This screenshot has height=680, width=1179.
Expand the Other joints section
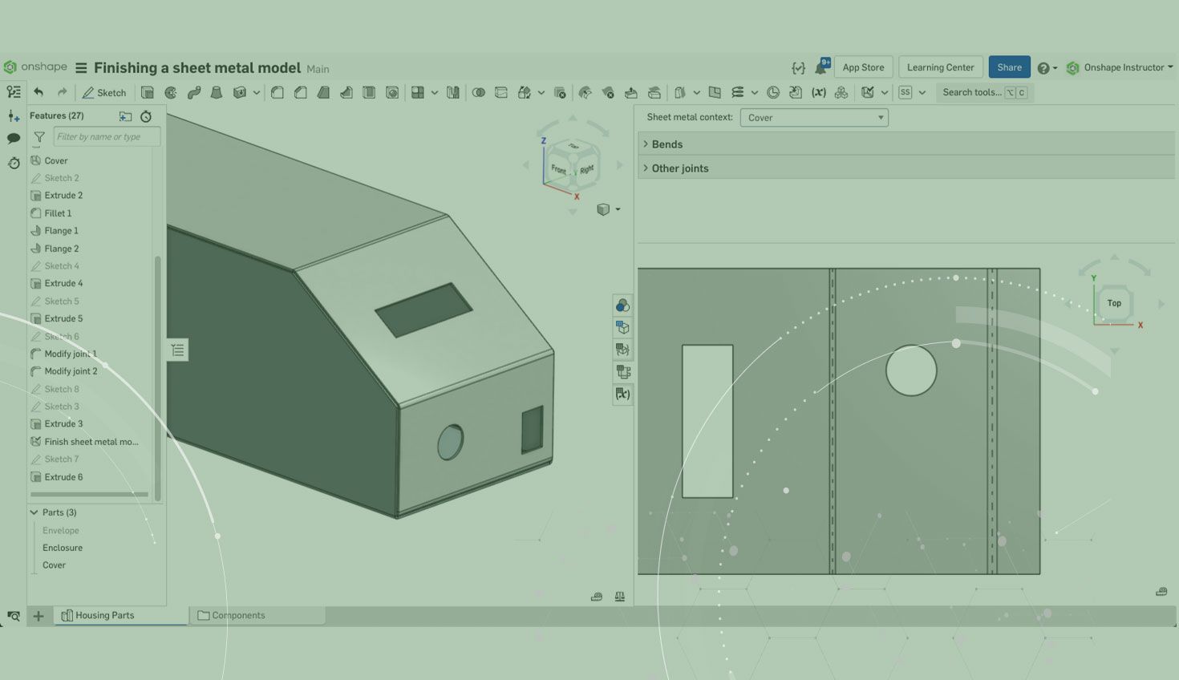(x=679, y=168)
